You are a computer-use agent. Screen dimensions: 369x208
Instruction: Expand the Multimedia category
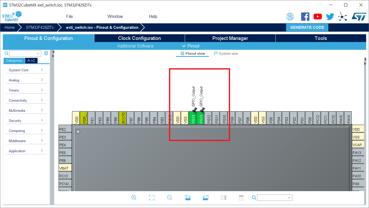pos(26,110)
